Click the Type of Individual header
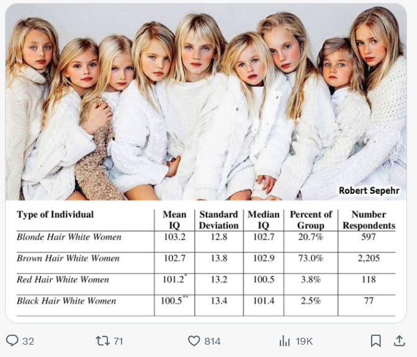Image resolution: width=417 pixels, height=357 pixels. pyautogui.click(x=55, y=215)
